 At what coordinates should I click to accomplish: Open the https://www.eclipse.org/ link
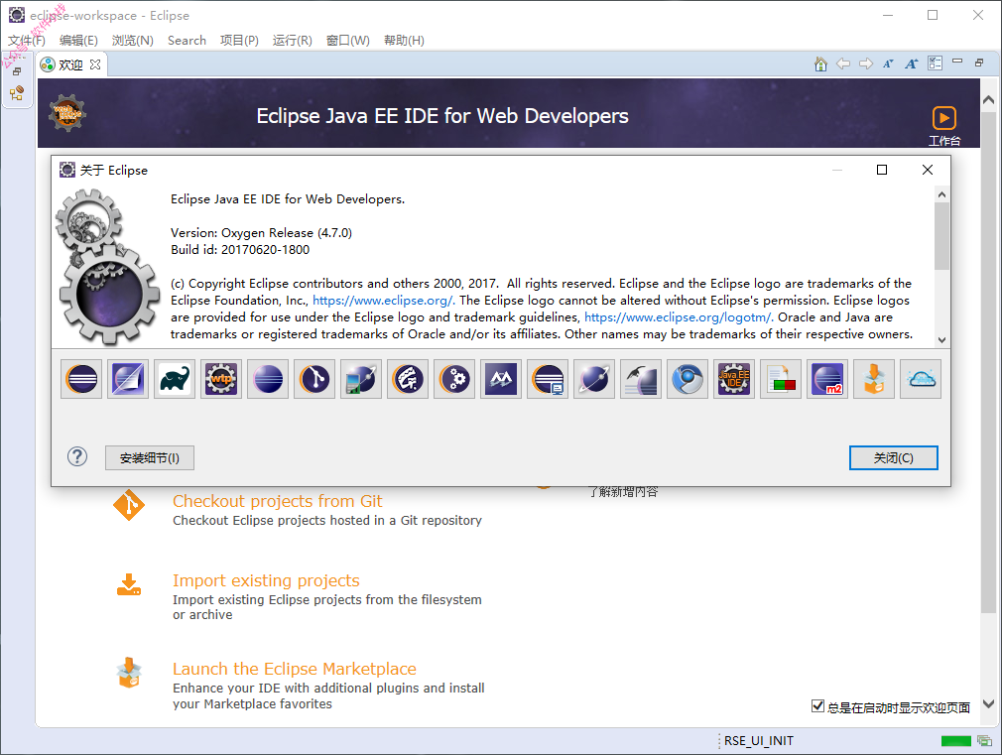point(383,301)
